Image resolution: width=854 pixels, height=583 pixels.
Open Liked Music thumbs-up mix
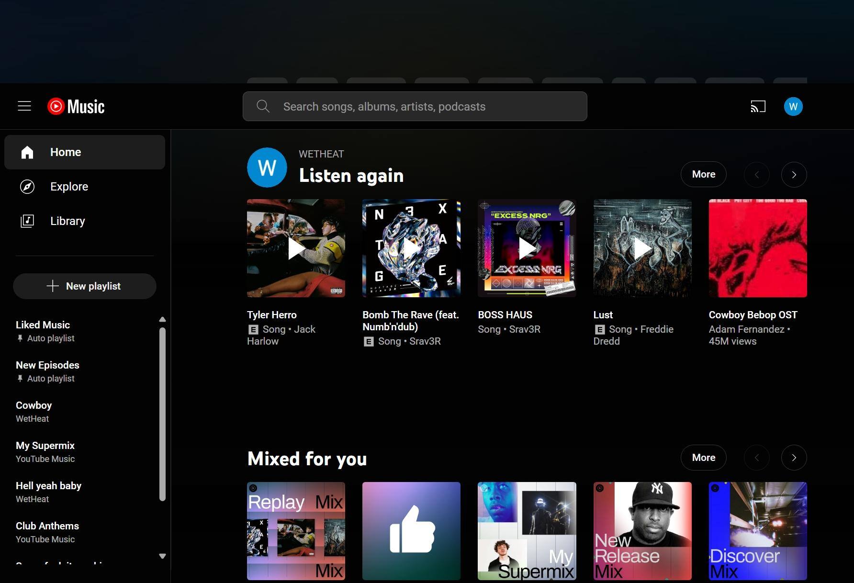411,531
